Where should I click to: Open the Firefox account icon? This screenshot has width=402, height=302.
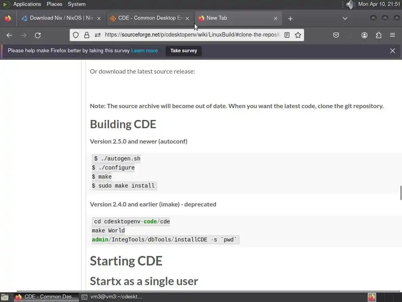pyautogui.click(x=364, y=35)
